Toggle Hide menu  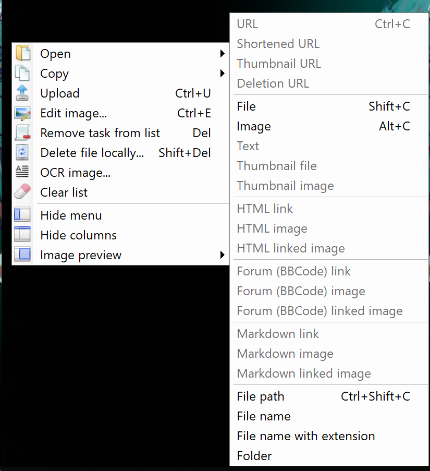pyautogui.click(x=71, y=215)
